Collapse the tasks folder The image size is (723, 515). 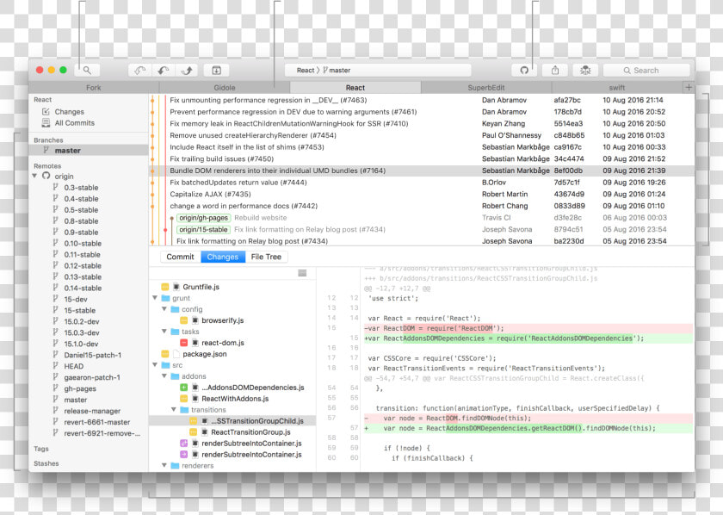(x=164, y=332)
